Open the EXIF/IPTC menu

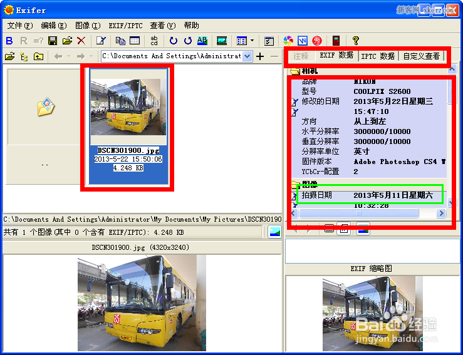[125, 26]
